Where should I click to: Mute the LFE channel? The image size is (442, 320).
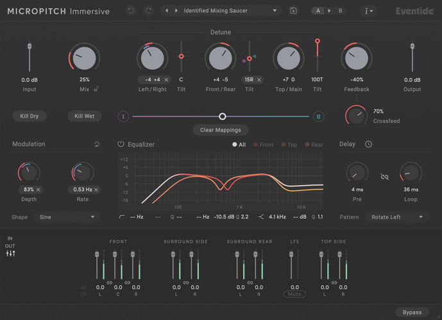(294, 294)
